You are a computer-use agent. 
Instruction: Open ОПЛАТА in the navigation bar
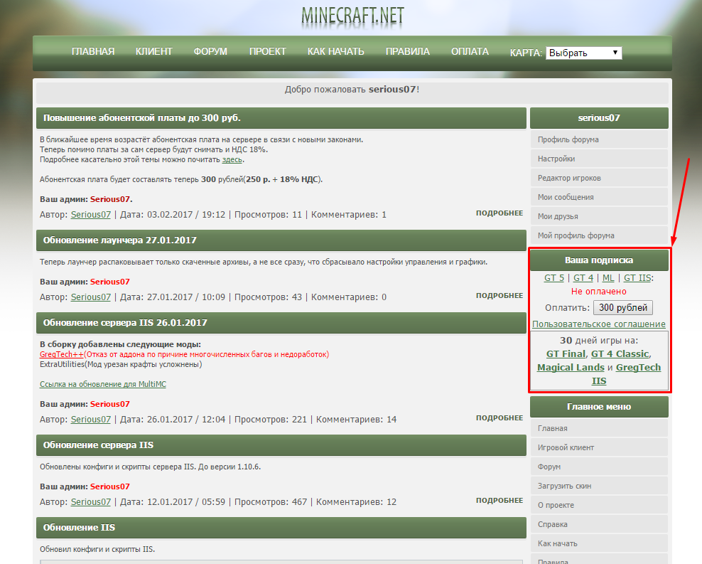pyautogui.click(x=470, y=51)
